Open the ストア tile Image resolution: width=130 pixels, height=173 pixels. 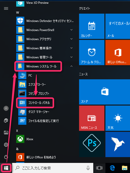pyautogui.click(x=104, y=92)
